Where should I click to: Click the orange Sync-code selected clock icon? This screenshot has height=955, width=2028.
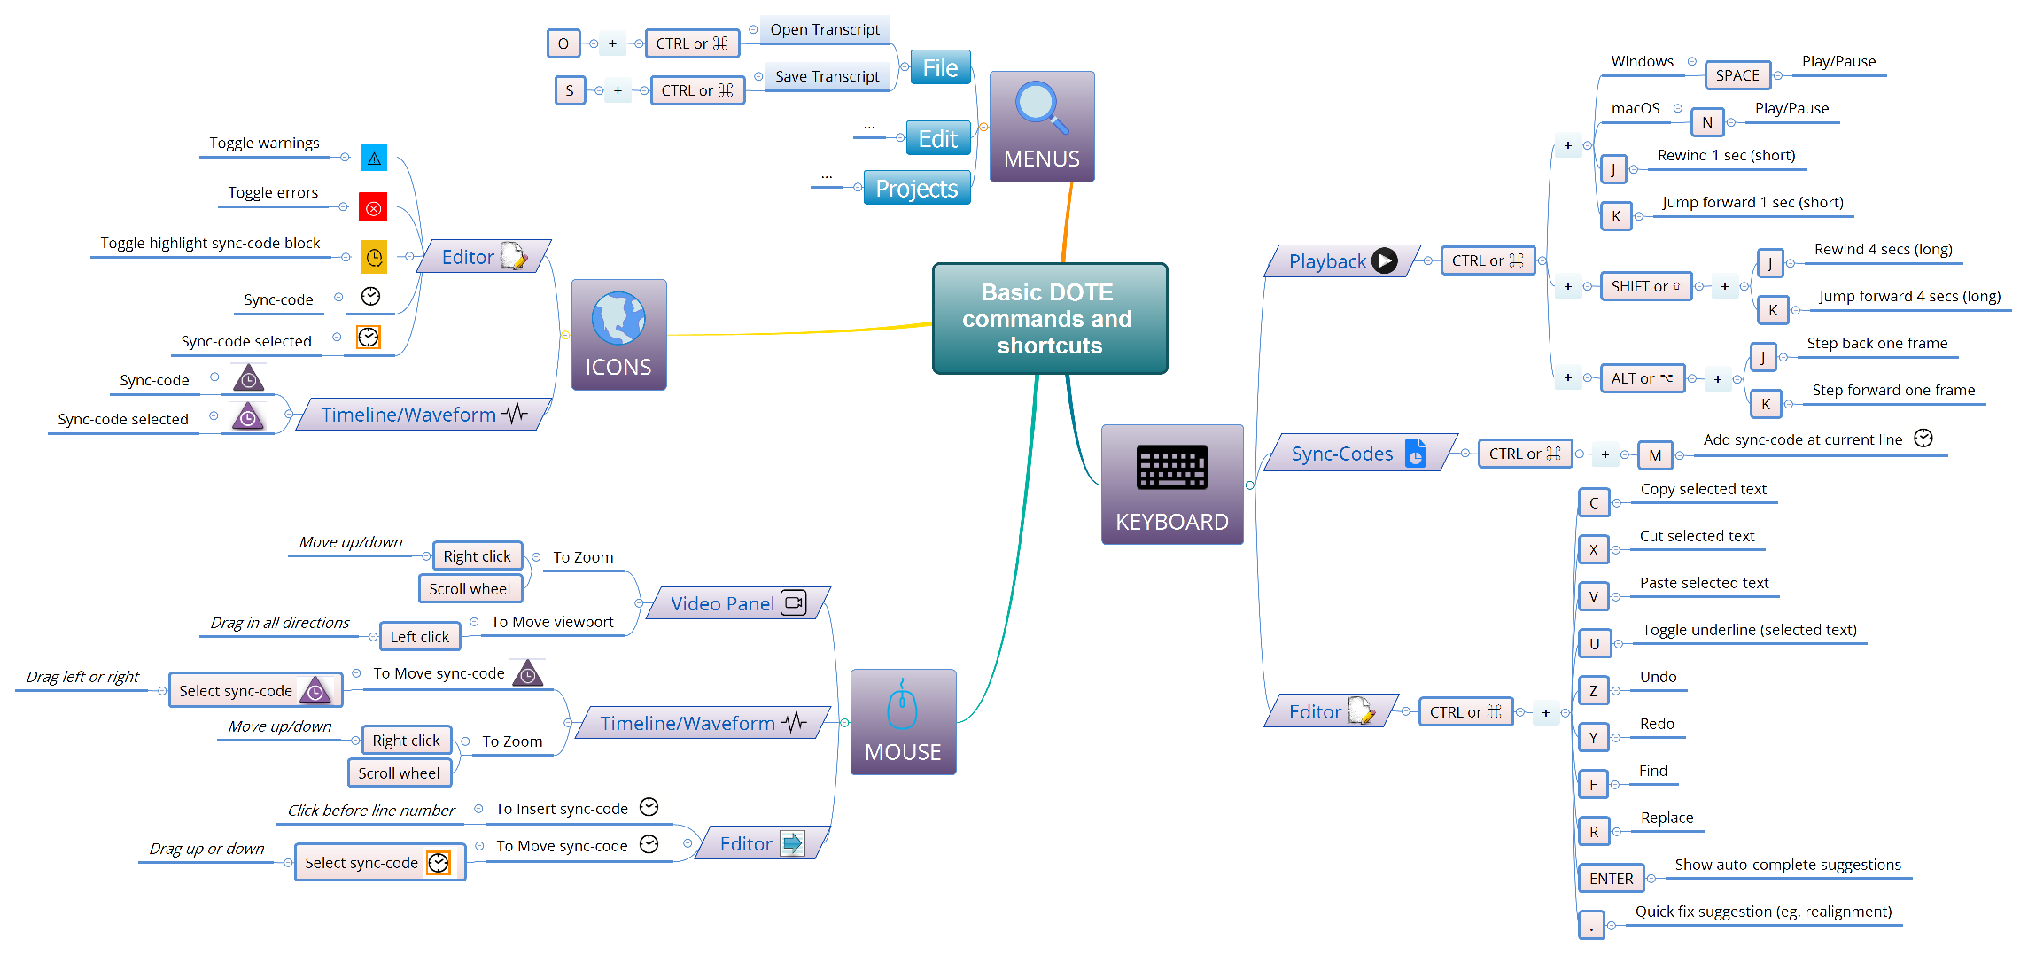[369, 337]
